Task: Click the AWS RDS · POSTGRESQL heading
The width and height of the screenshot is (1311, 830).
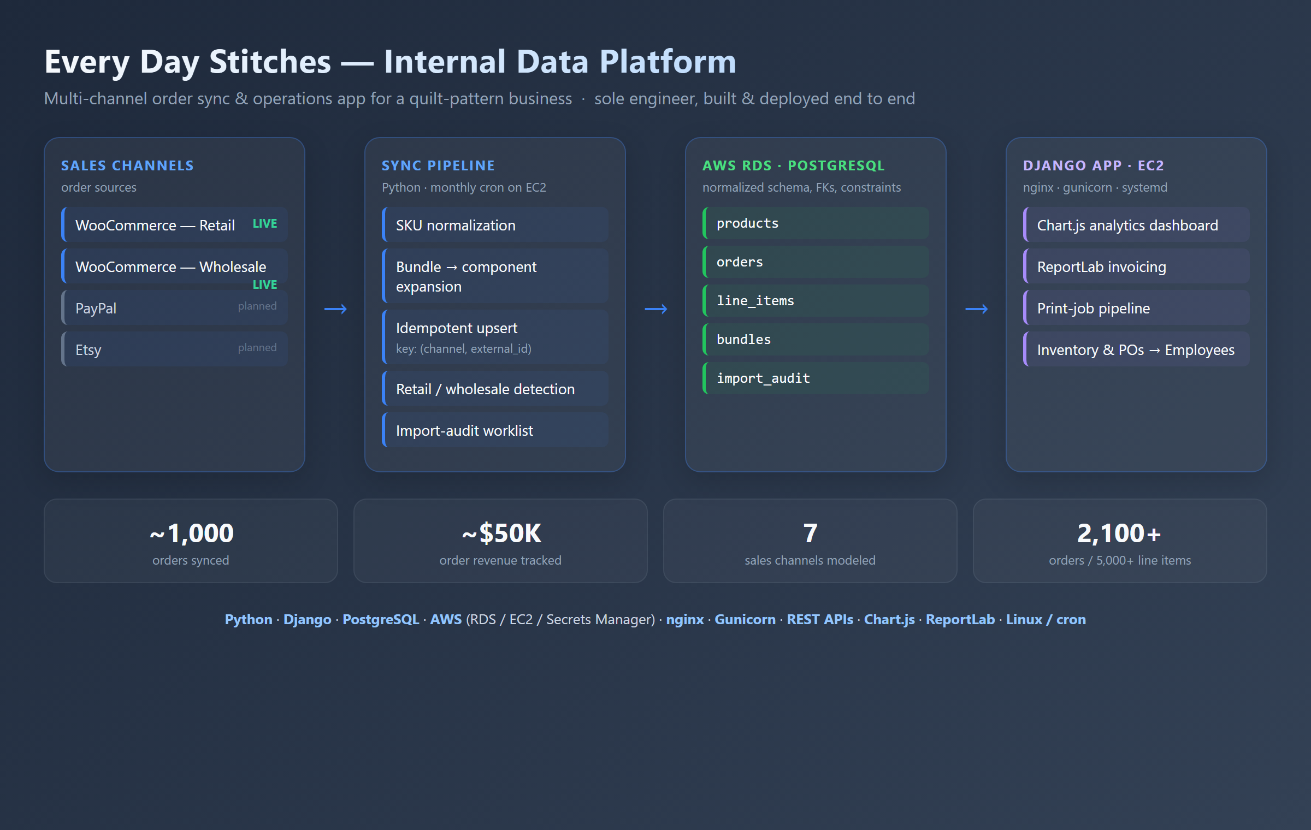Action: 793,165
